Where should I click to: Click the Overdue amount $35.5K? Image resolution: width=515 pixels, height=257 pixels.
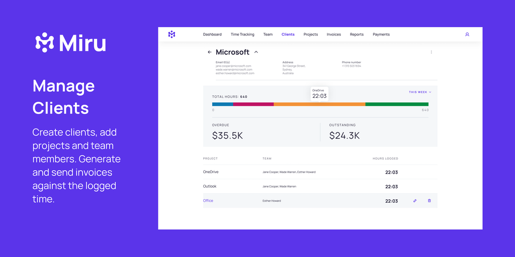[x=227, y=136]
